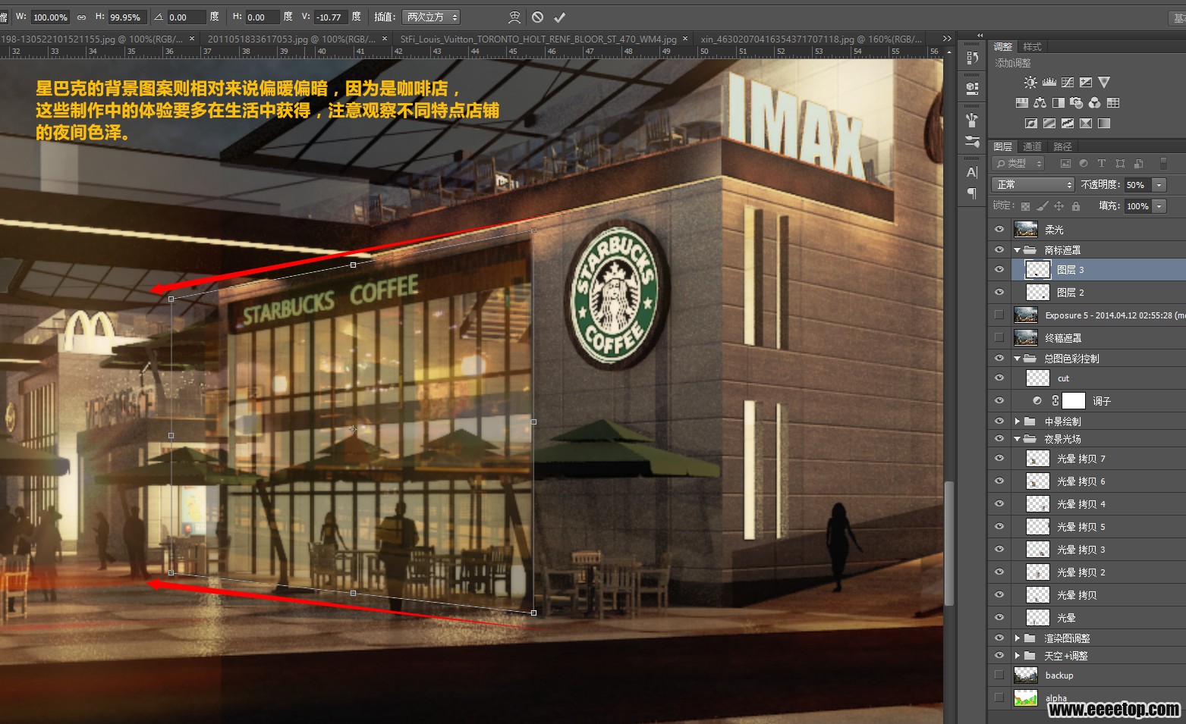The height and width of the screenshot is (724, 1186).
Task: Add a Channel Mixer adjustment
Action: (x=1094, y=102)
